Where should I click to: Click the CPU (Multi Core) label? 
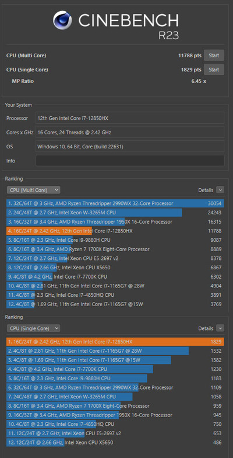click(26, 55)
